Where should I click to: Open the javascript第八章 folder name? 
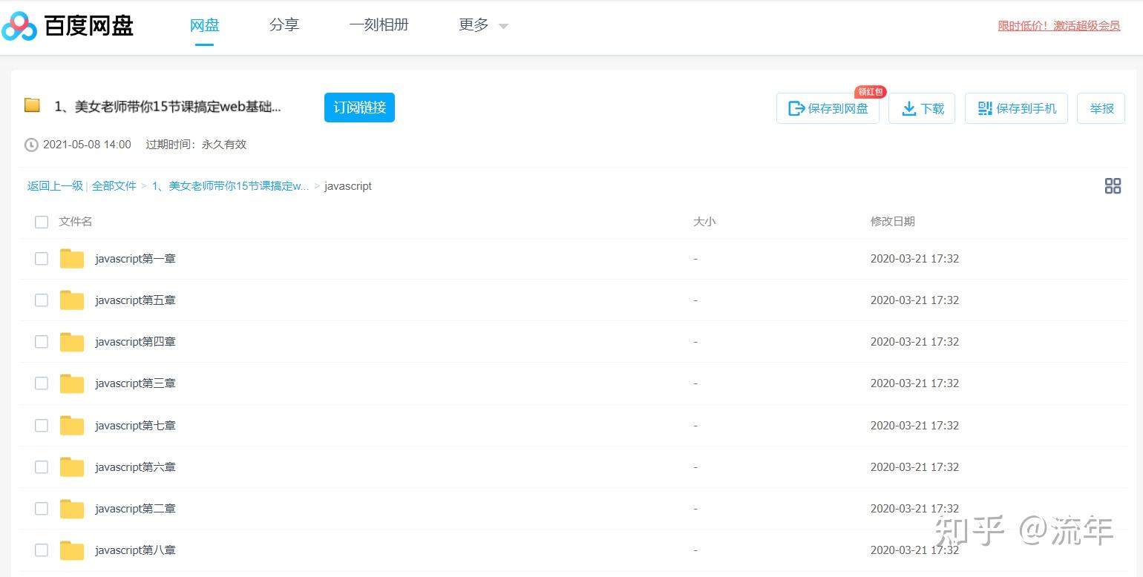pyautogui.click(x=135, y=550)
